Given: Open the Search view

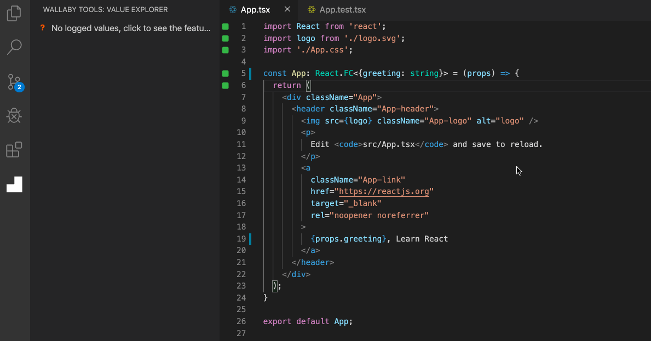Looking at the screenshot, I should coord(14,47).
